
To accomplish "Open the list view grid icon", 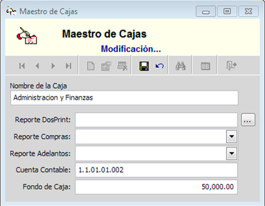I will point(205,66).
